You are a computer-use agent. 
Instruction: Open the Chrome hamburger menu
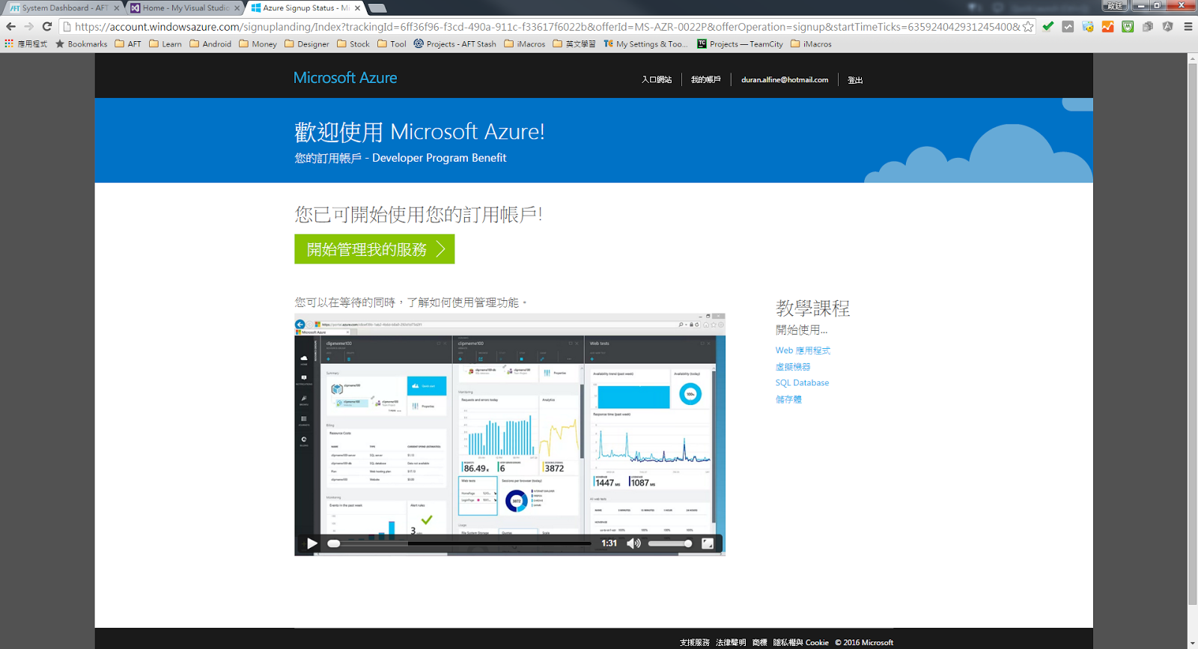1188,26
